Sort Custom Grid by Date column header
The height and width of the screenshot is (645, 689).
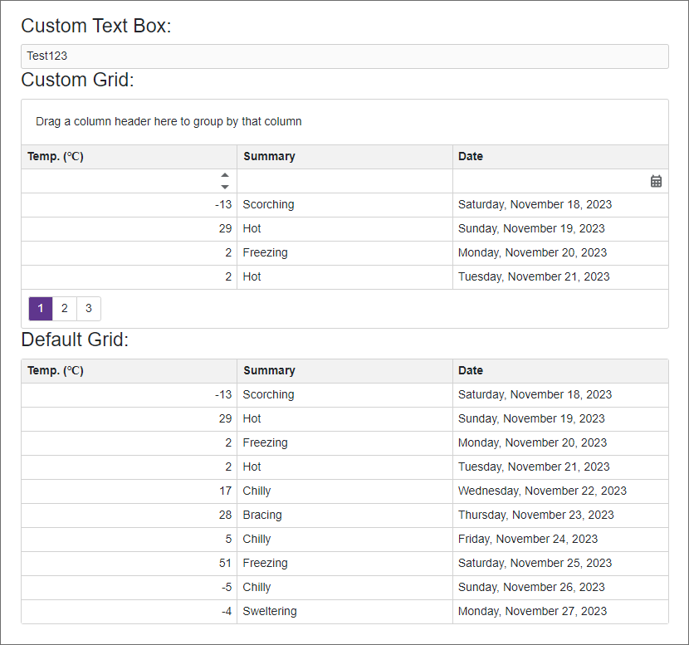(x=471, y=156)
